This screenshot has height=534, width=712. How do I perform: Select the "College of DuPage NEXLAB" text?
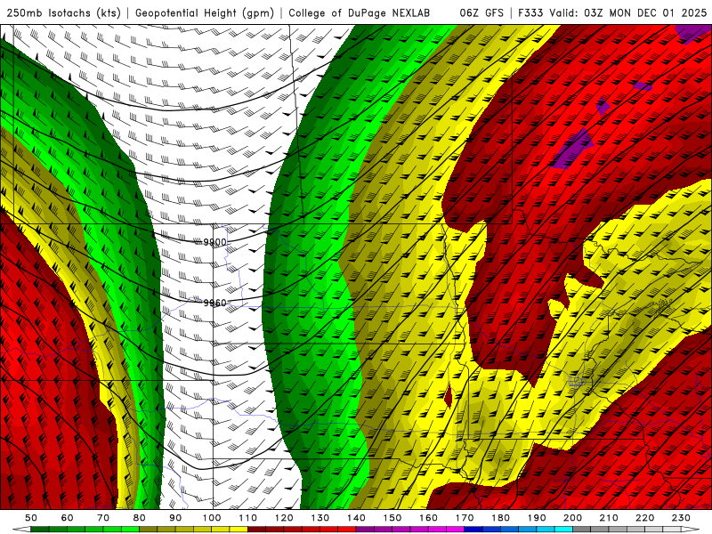coord(360,12)
